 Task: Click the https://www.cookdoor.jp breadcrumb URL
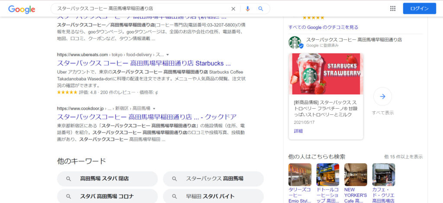(x=80, y=109)
